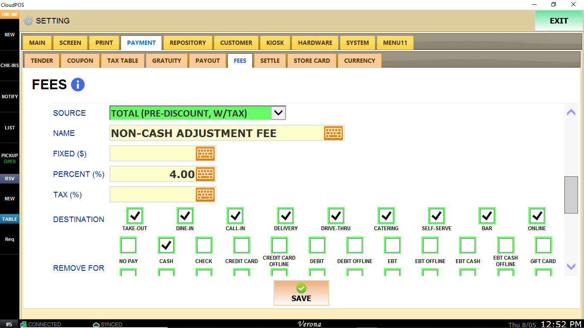The image size is (584, 328).
Task: Check the CREDIT CARD OFFLINE box
Action: pos(279,246)
